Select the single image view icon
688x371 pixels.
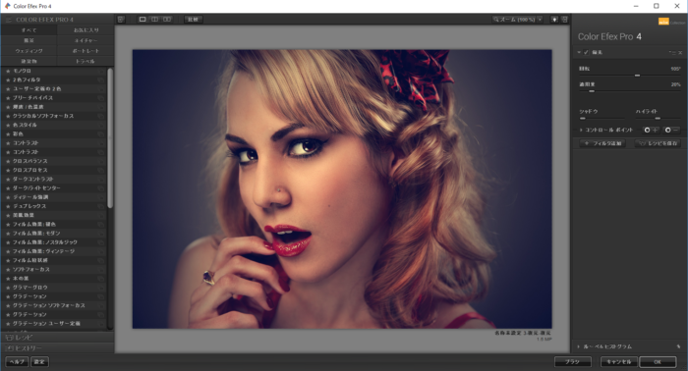coord(143,20)
